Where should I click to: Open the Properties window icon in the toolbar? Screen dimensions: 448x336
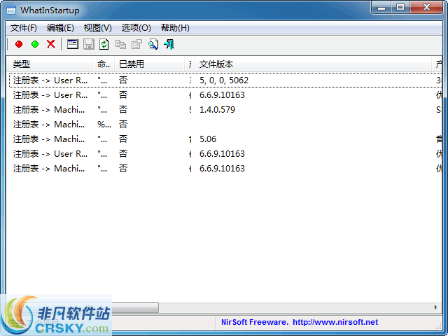[x=73, y=44]
